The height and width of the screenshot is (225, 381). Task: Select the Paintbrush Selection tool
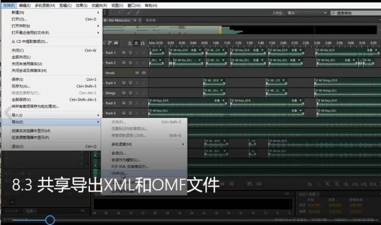tap(130, 12)
